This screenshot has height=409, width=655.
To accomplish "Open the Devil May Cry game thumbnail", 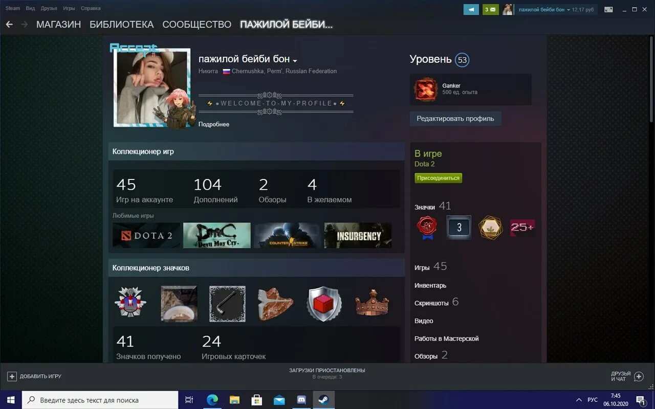I will (217, 235).
